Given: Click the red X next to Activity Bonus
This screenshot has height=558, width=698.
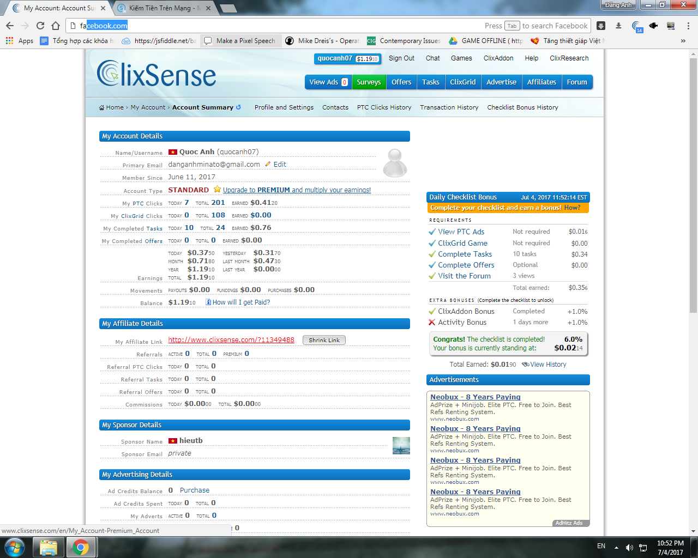Looking at the screenshot, I should coord(432,322).
